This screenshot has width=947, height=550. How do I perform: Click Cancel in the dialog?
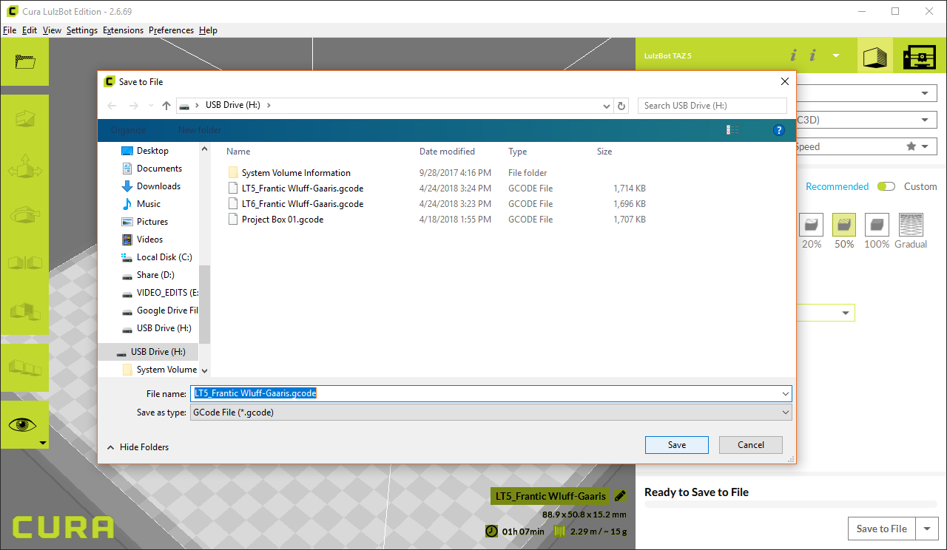[x=751, y=445]
